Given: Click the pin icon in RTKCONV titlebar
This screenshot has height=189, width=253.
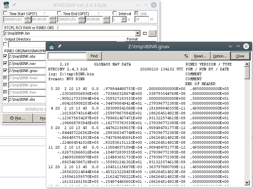Looking at the screenshot, I should [14, 5].
